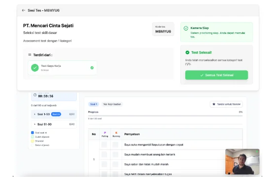Expand the Soal 1-50 group chevron
Screen dimensions: 276x177
(34, 114)
